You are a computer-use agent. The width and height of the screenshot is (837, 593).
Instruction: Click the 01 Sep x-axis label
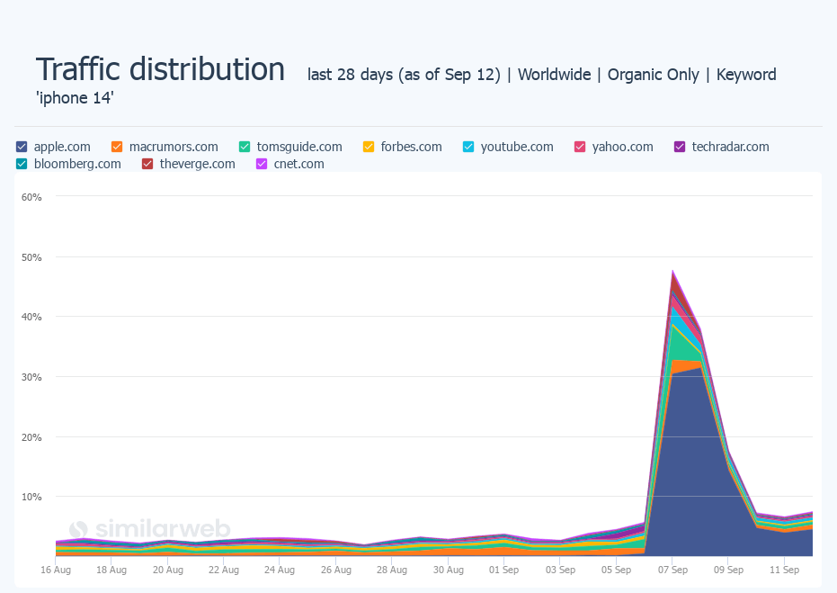[x=503, y=570]
